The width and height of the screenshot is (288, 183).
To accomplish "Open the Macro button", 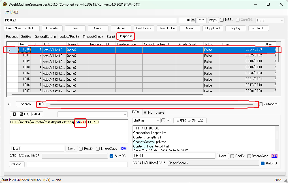I will coord(121,28).
